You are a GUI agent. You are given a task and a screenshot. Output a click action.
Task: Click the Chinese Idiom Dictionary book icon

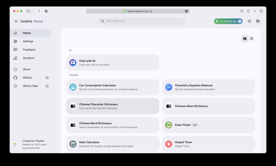click(x=169, y=106)
